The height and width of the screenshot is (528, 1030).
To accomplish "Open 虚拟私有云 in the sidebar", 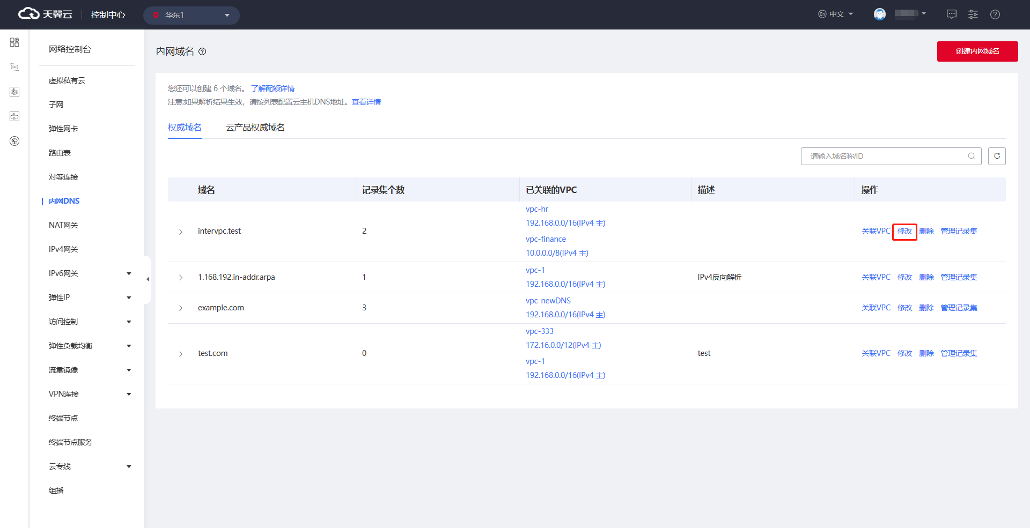I will (x=67, y=80).
